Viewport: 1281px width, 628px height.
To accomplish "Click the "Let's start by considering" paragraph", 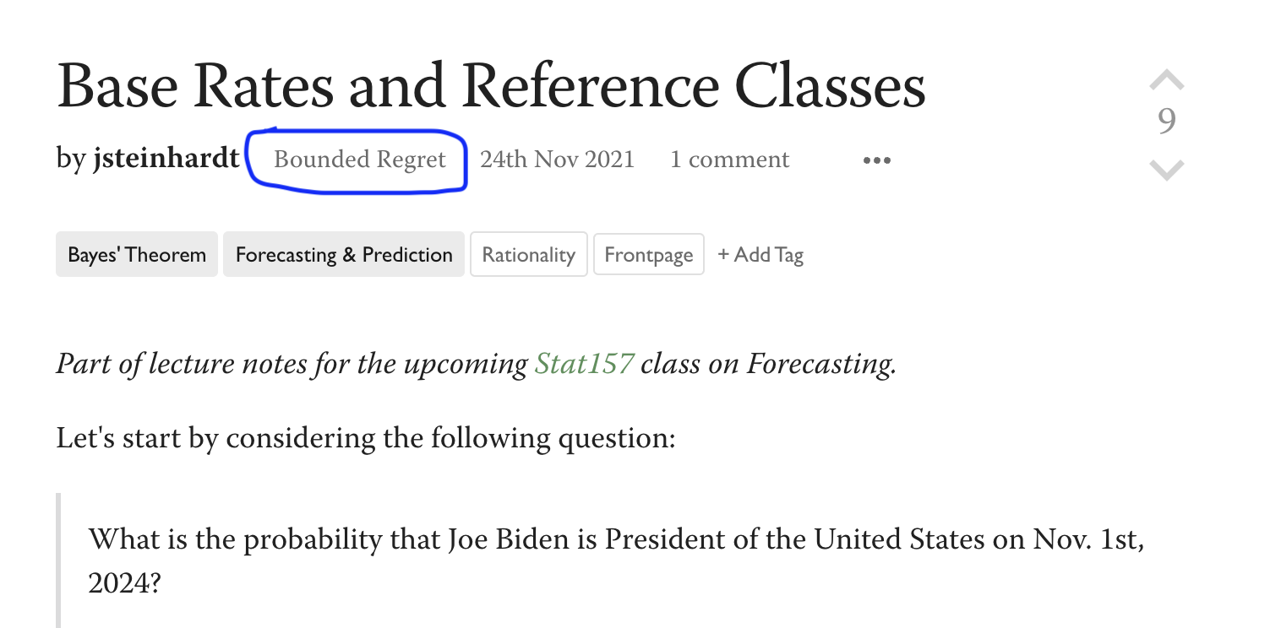I will pyautogui.click(x=365, y=439).
